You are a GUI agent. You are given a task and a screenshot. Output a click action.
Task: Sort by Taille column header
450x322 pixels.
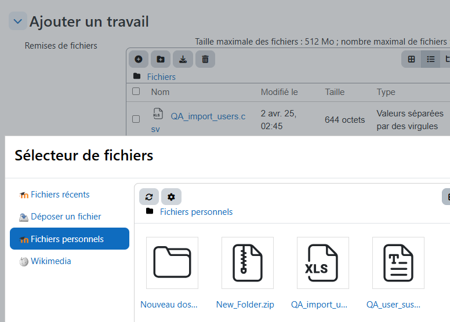click(335, 92)
